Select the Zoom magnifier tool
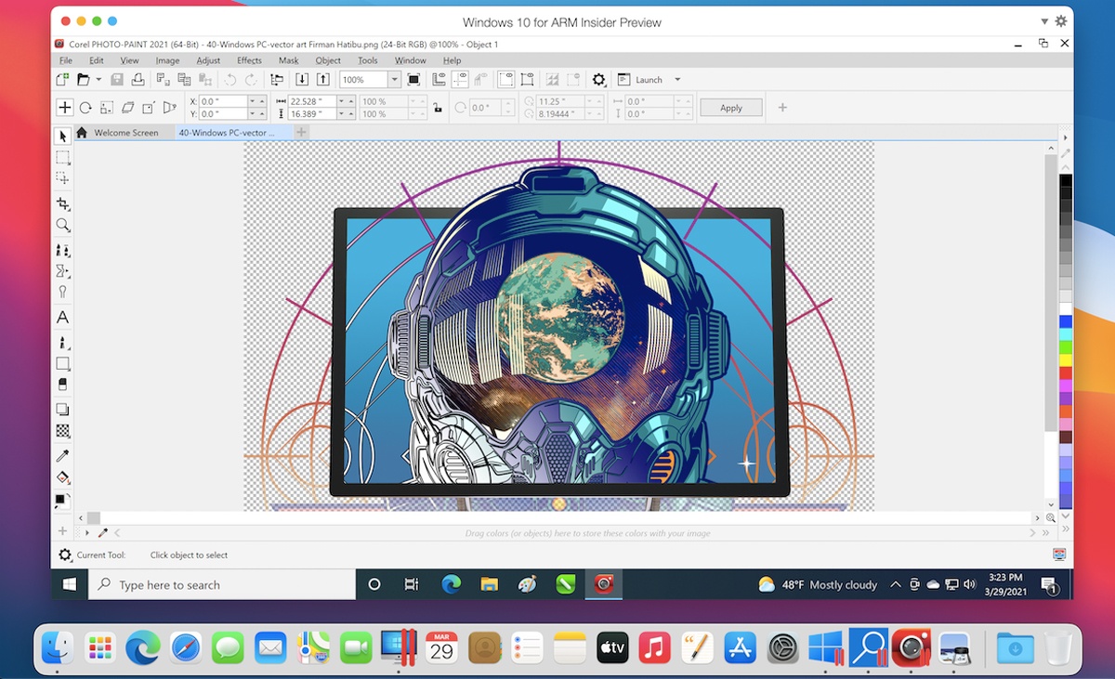 pyautogui.click(x=63, y=225)
